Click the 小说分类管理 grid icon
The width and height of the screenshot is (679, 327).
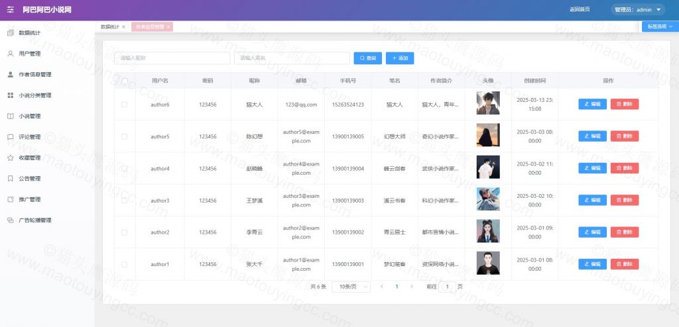point(11,95)
